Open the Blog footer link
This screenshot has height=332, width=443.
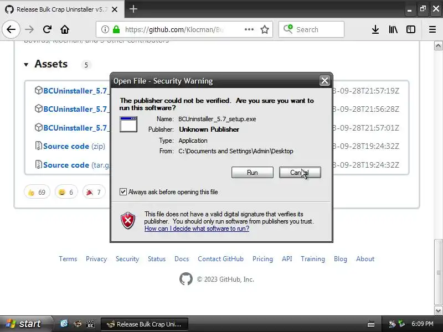tap(341, 259)
